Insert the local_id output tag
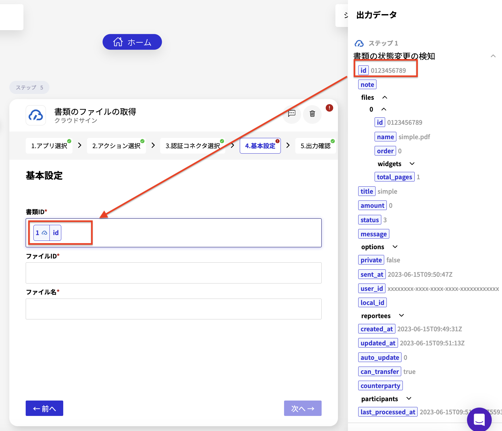The width and height of the screenshot is (502, 431). point(372,303)
